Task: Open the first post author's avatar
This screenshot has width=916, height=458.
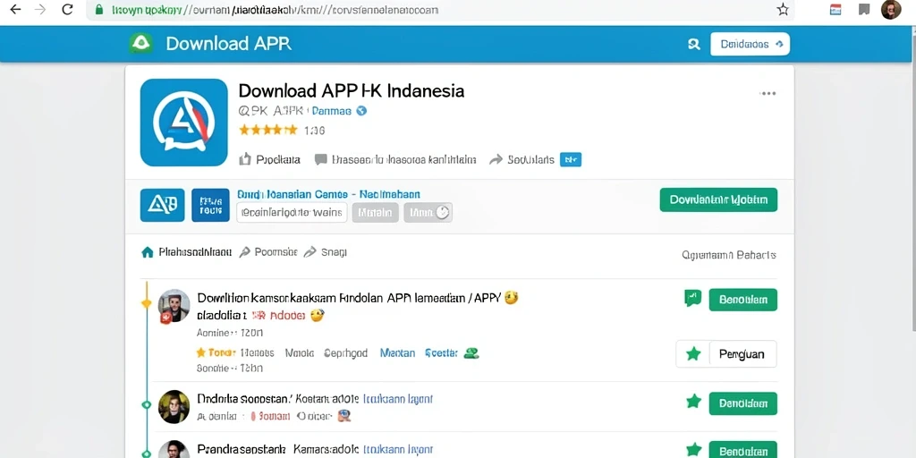Action: coord(174,306)
